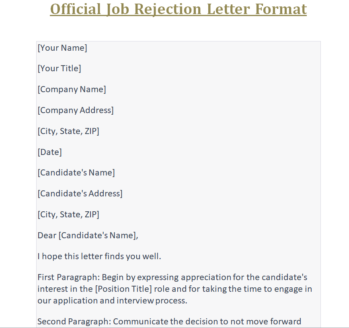The width and height of the screenshot is (349, 328).
Task: Click the [Your Name] placeholder line
Action: 62,48
